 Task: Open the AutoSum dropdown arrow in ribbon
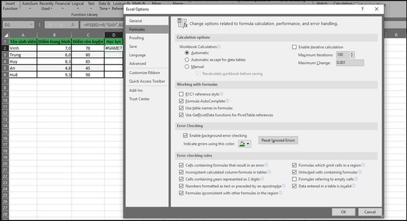30,9
